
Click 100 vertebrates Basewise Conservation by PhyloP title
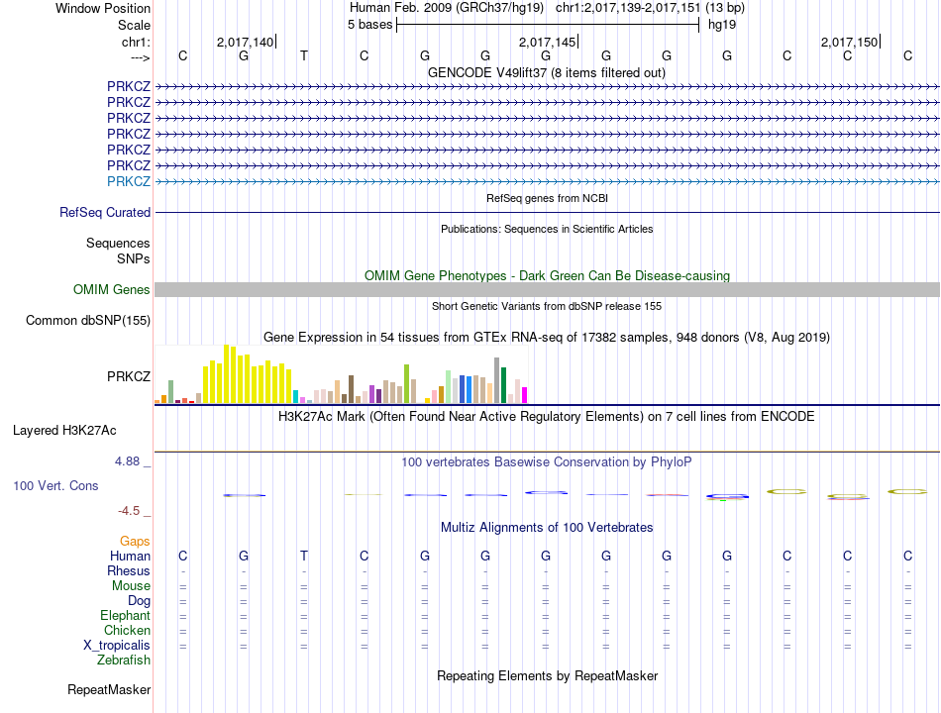(x=547, y=462)
